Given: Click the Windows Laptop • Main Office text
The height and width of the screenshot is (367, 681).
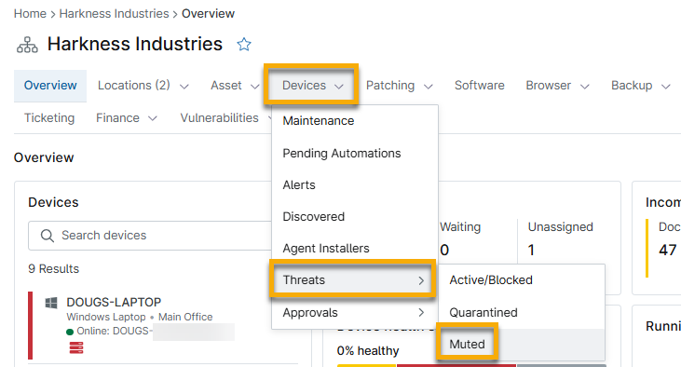Looking at the screenshot, I should [x=140, y=317].
